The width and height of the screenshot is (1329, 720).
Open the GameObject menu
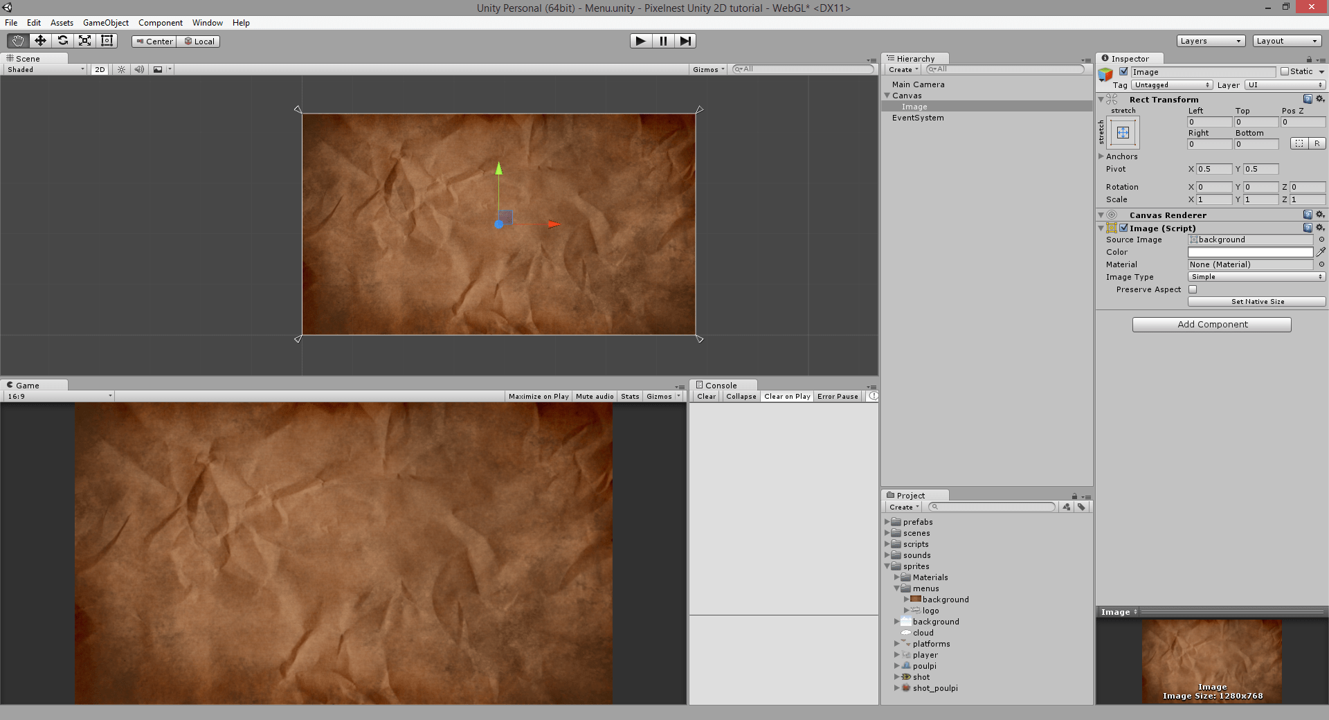[105, 23]
